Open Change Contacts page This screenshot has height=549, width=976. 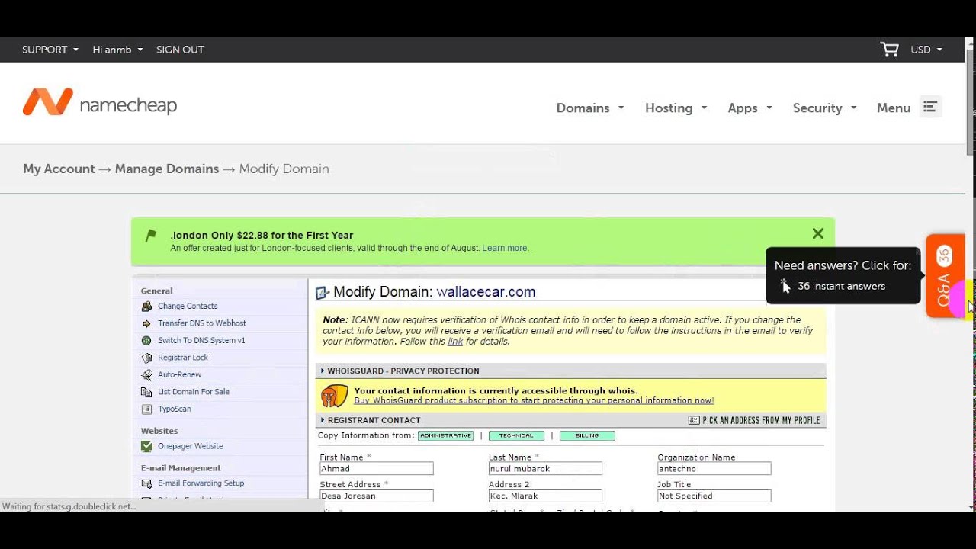pyautogui.click(x=188, y=307)
